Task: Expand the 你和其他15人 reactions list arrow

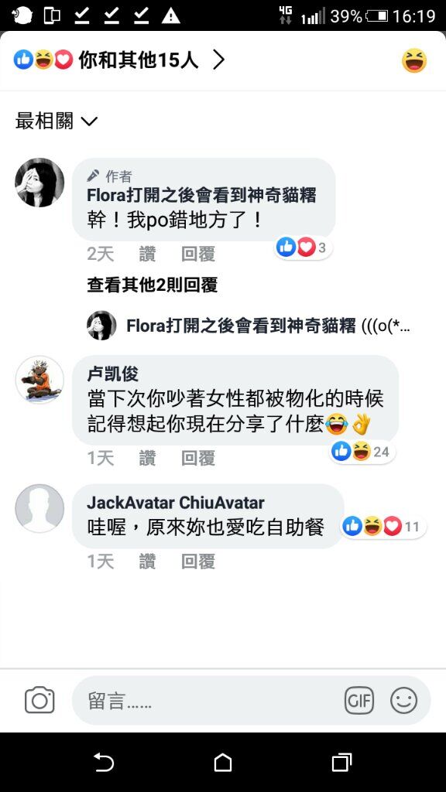Action: 218,60
